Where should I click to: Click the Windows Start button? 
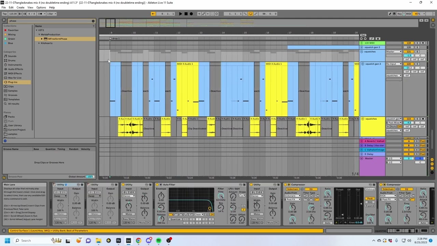8,241
